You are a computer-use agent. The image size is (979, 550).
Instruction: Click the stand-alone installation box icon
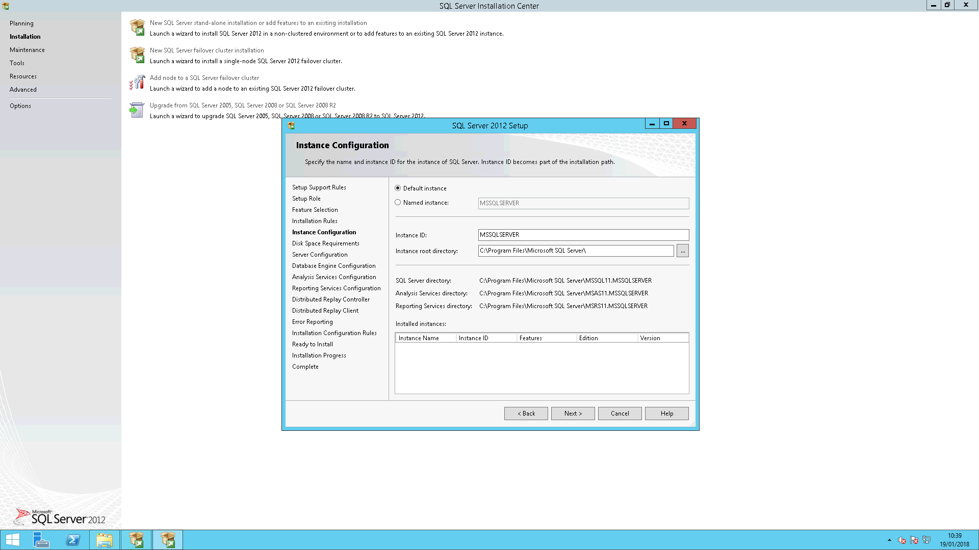coord(137,28)
